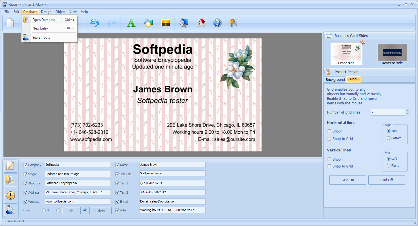Screen dimensions: 418x226
Task: Open help with the blue question mark icon
Action: click(x=217, y=23)
